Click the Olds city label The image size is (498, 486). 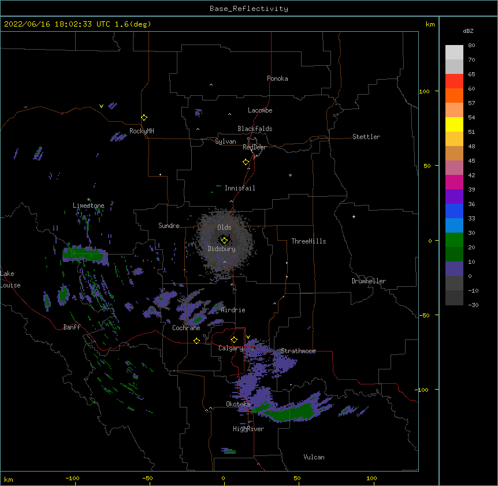click(224, 227)
